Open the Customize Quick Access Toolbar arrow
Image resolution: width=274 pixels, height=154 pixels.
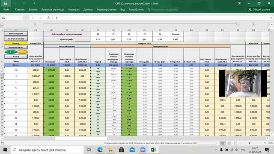34,3
